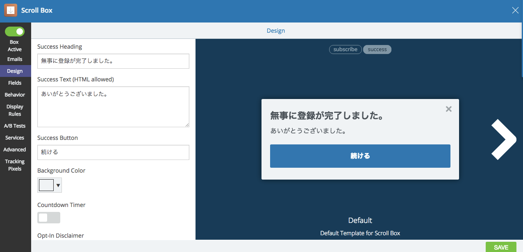523x252 pixels.
Task: Switch to the Services section
Action: pyautogui.click(x=15, y=137)
